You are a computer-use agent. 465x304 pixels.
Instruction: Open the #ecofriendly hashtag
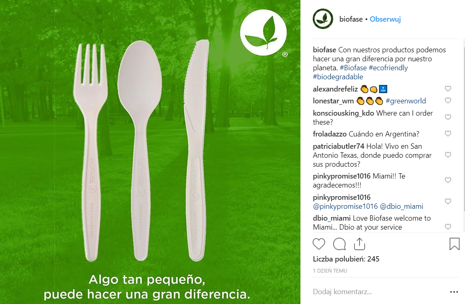coord(388,68)
